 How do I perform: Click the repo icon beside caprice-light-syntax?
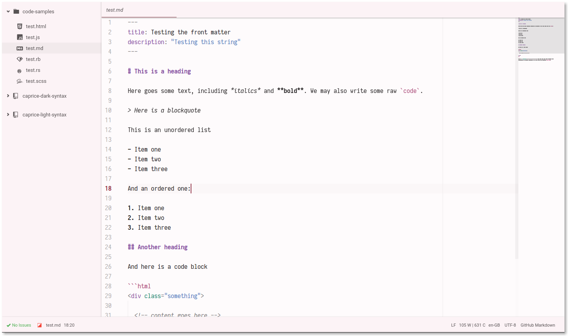[x=16, y=114]
